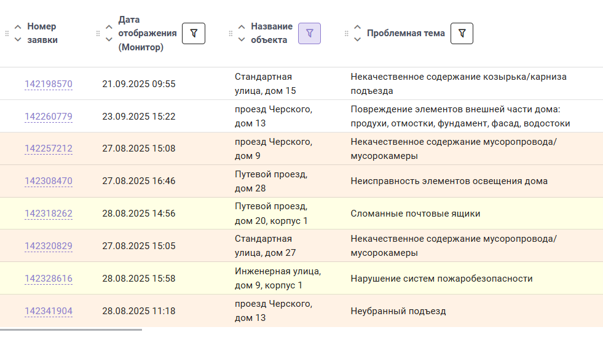603x343 pixels.
Task: Click drag handle of Дата отображения column
Action: [98, 33]
